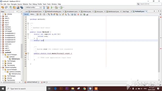Click the Windows Start button
The image size is (162, 91).
coord(3,89)
